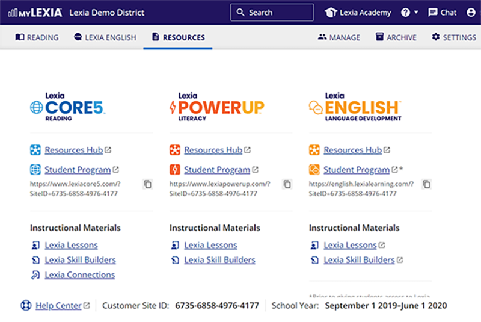The width and height of the screenshot is (481, 322).
Task: Copy the lexiapowerup.com URL
Action: pos(287,184)
